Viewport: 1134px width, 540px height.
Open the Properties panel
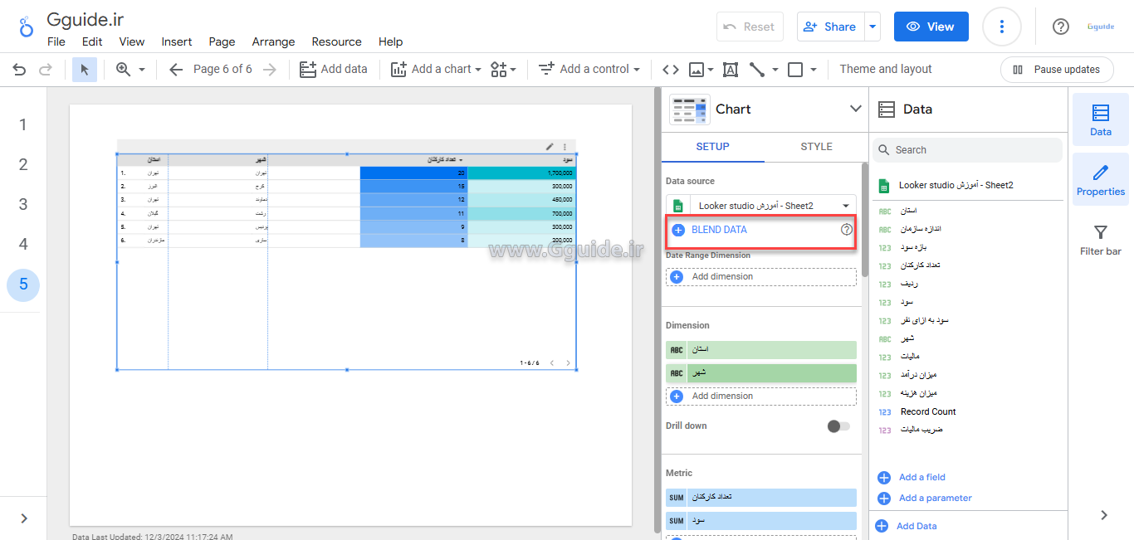coord(1100,181)
